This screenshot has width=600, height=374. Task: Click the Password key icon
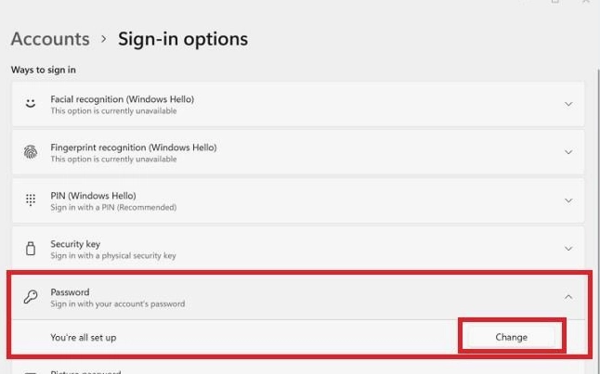coord(31,297)
